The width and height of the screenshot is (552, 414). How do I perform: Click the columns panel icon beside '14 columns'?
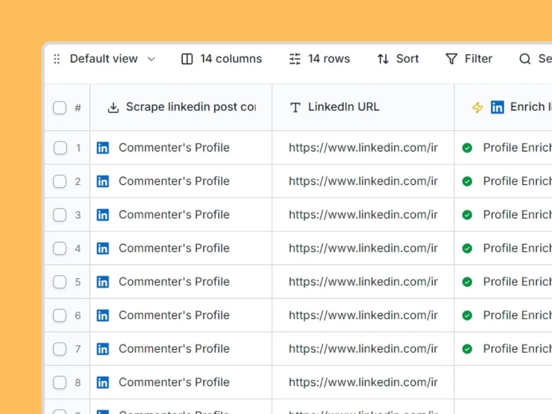[x=187, y=59]
